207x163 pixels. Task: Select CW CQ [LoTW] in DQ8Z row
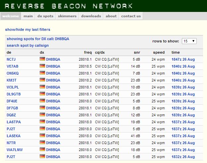click(x=107, y=115)
